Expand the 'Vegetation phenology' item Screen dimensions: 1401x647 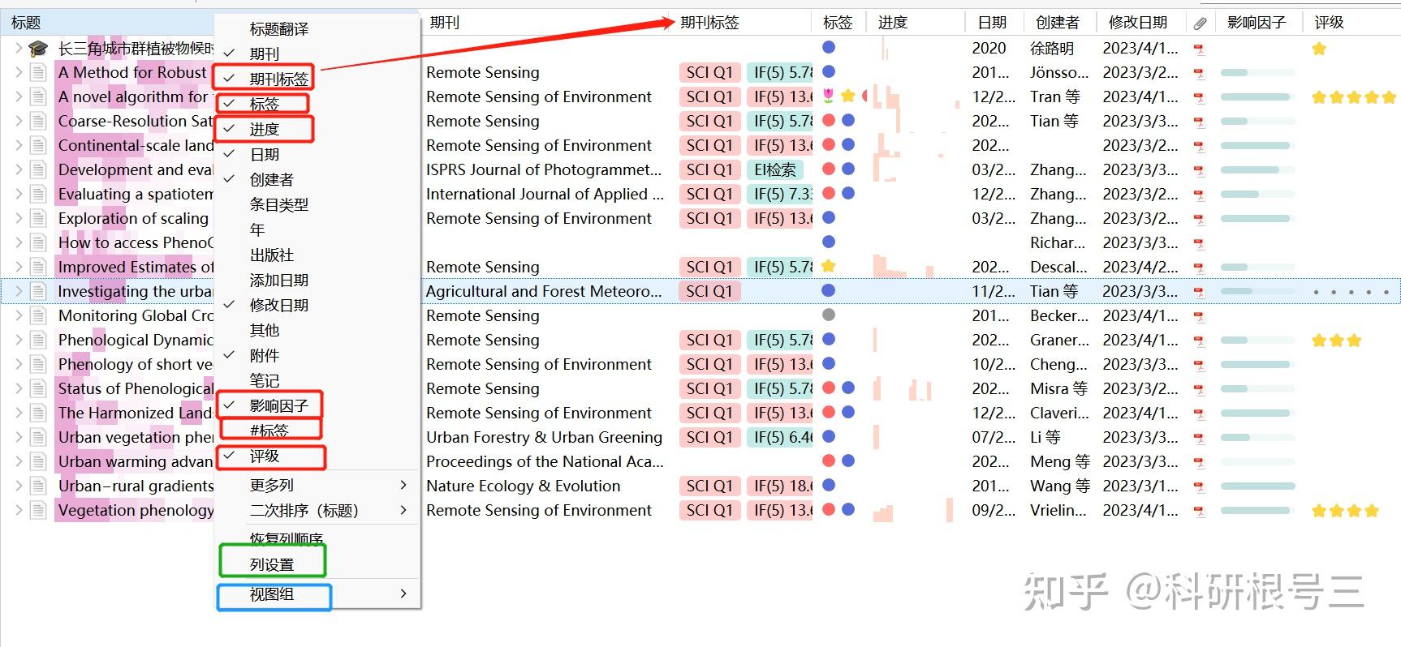pos(19,511)
